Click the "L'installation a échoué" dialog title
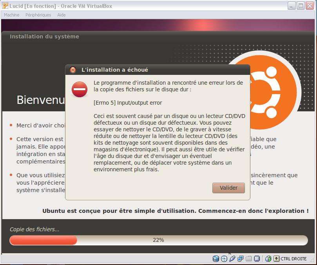Image resolution: width=317 pixels, height=265 pixels. (x=115, y=70)
